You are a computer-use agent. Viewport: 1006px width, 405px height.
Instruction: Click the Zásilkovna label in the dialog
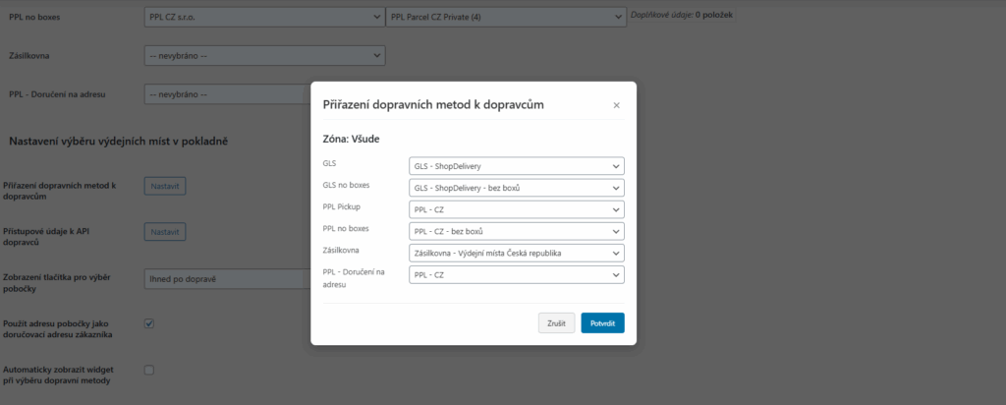(x=341, y=250)
